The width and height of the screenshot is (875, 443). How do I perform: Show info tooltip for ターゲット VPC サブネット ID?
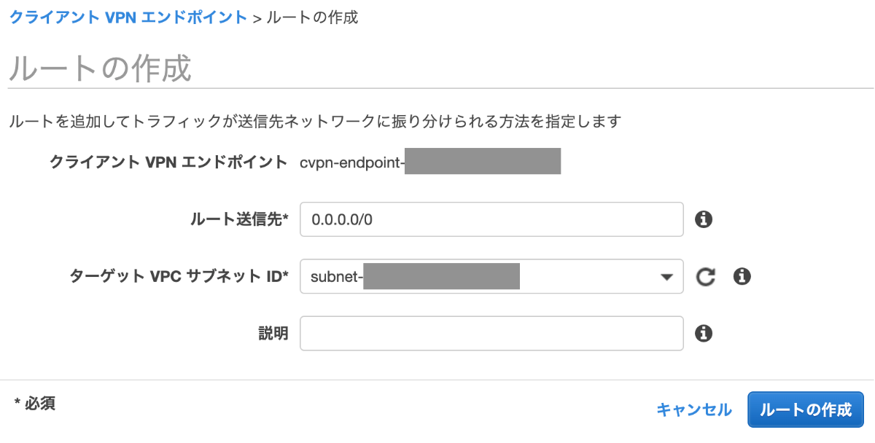point(742,276)
